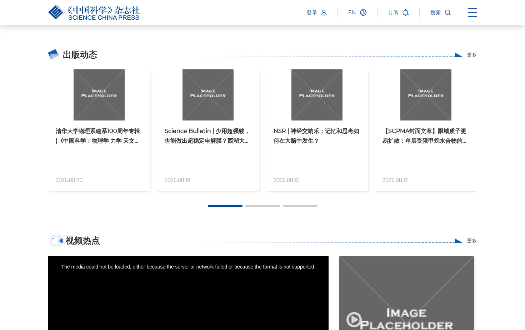Click the magnifying glass search icon
Screen dimensions: 525x330
coord(448,13)
